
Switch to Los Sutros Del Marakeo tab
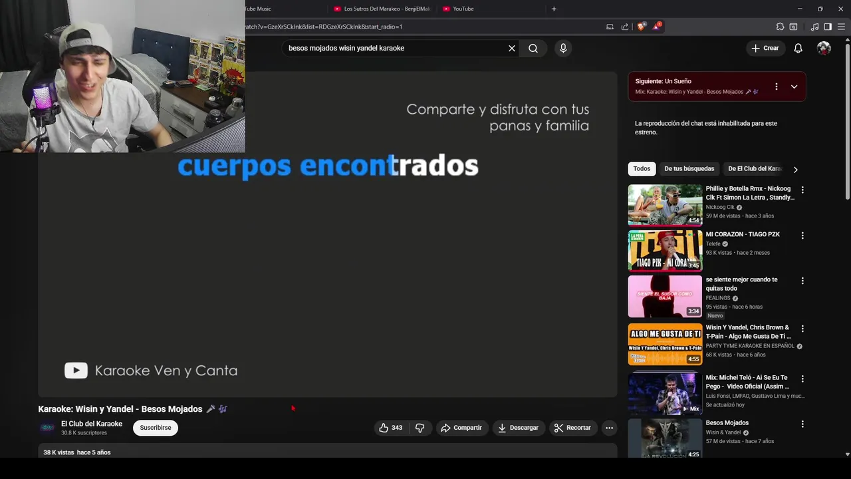(382, 9)
